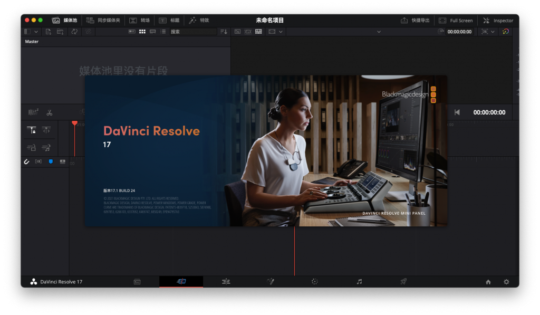Select source tape viewer mode
540x315 pixels.
coord(248,31)
